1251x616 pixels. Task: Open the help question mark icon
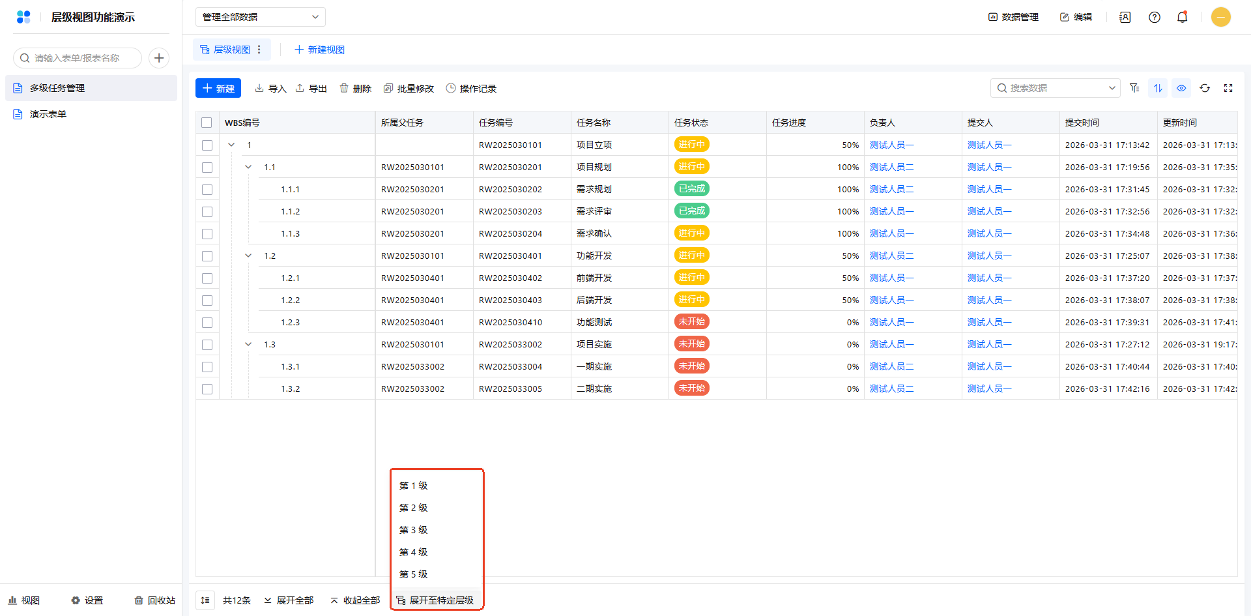(1155, 17)
